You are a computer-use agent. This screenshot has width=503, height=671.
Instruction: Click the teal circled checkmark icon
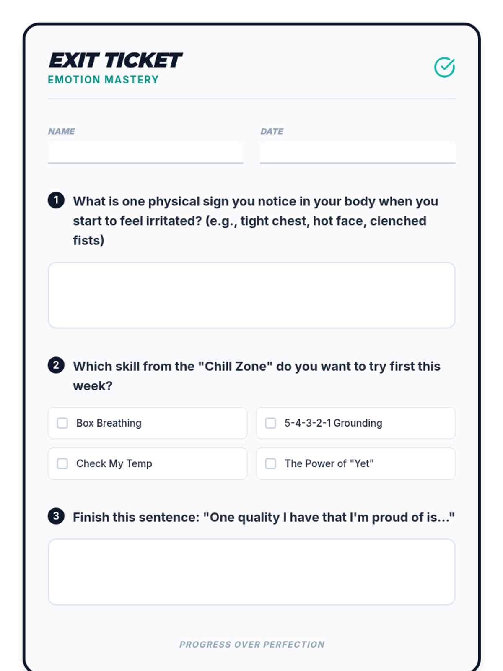tap(444, 68)
